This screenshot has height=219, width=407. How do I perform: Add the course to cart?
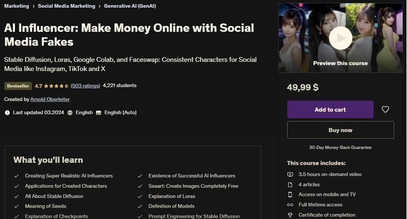click(x=330, y=109)
